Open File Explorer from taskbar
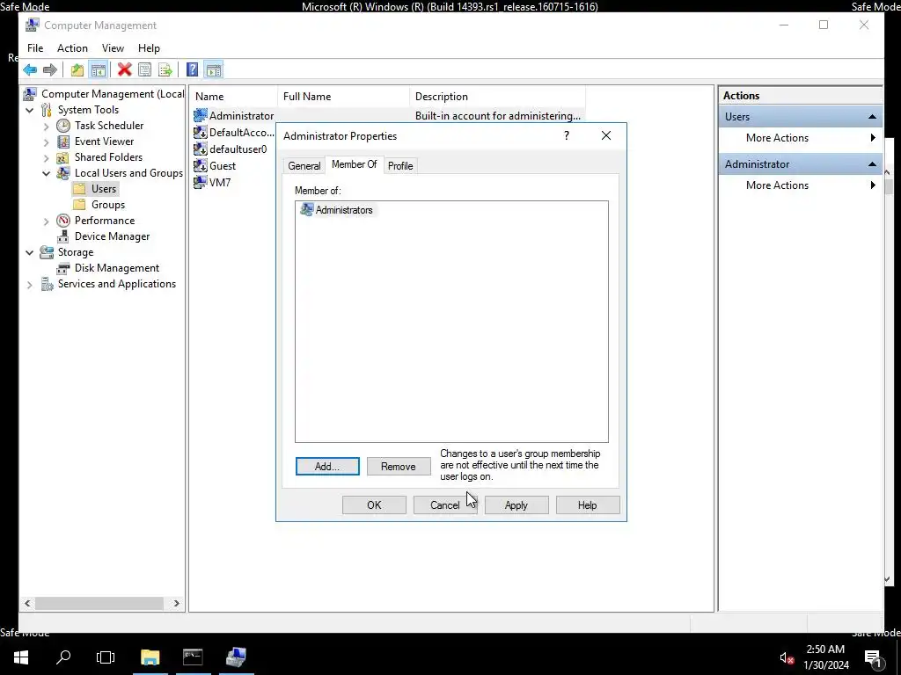Screen dimensions: 901x675 (x=150, y=657)
